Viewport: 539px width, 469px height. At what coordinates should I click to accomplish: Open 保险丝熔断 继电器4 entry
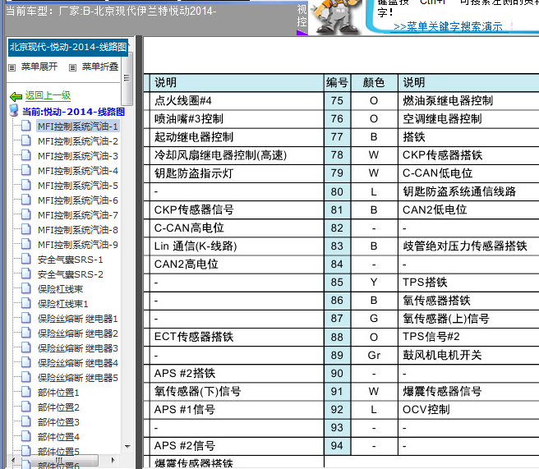point(78,363)
